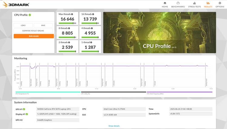Image resolution: width=227 pixels, height=129 pixels.
Task: Click the LOAD button
Action: pyautogui.click(x=23, y=25)
